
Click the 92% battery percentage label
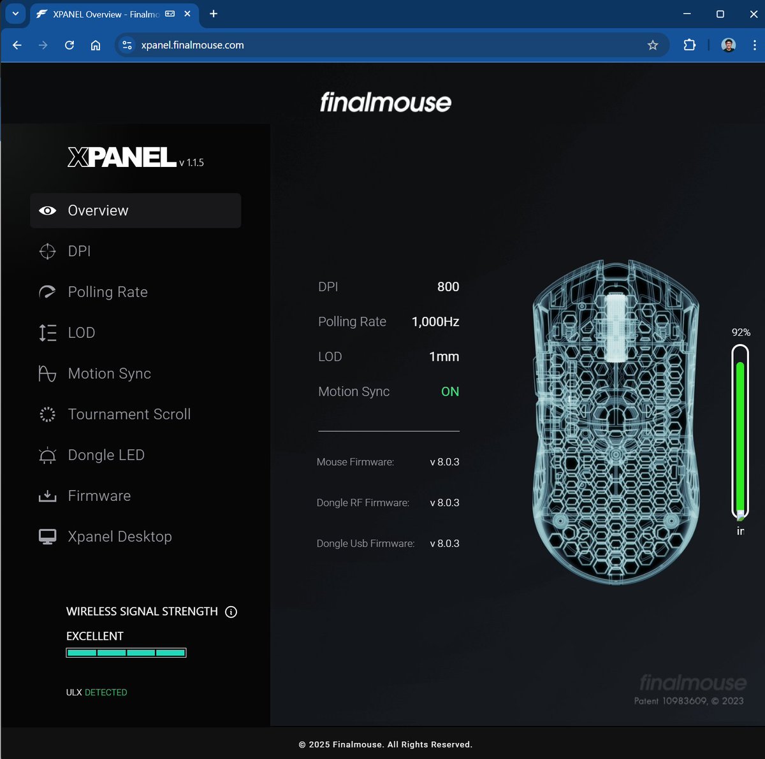click(x=741, y=333)
